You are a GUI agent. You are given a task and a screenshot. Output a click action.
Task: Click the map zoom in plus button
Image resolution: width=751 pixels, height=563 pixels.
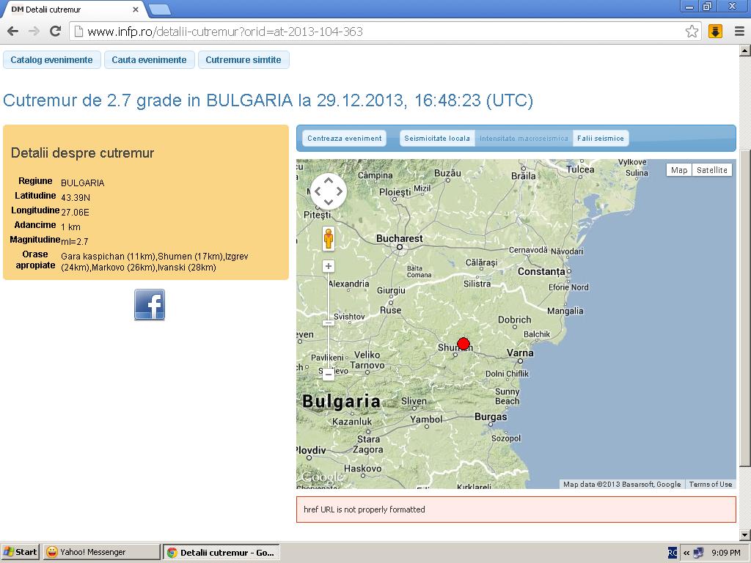329,266
